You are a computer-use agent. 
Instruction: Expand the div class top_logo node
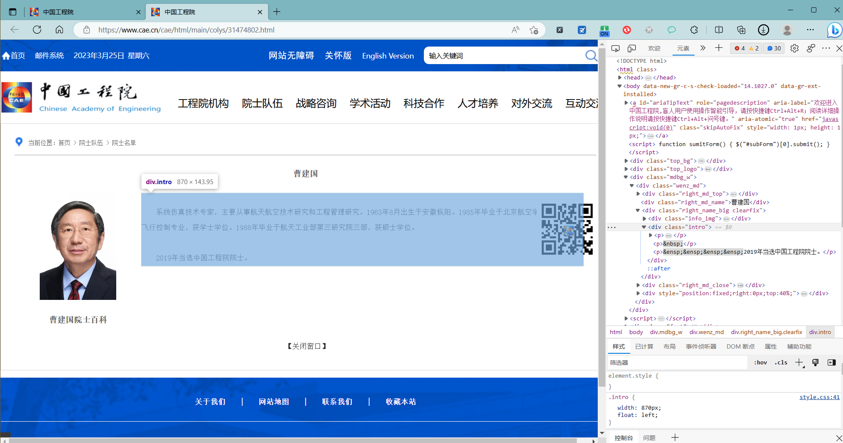point(626,169)
